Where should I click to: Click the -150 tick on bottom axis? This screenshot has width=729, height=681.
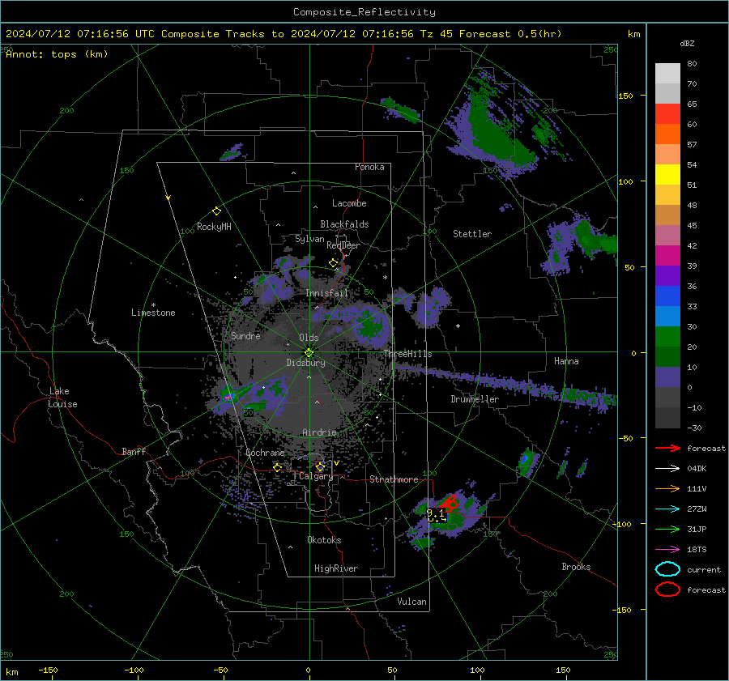coord(48,670)
